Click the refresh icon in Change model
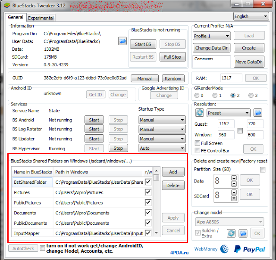 click(231, 233)
